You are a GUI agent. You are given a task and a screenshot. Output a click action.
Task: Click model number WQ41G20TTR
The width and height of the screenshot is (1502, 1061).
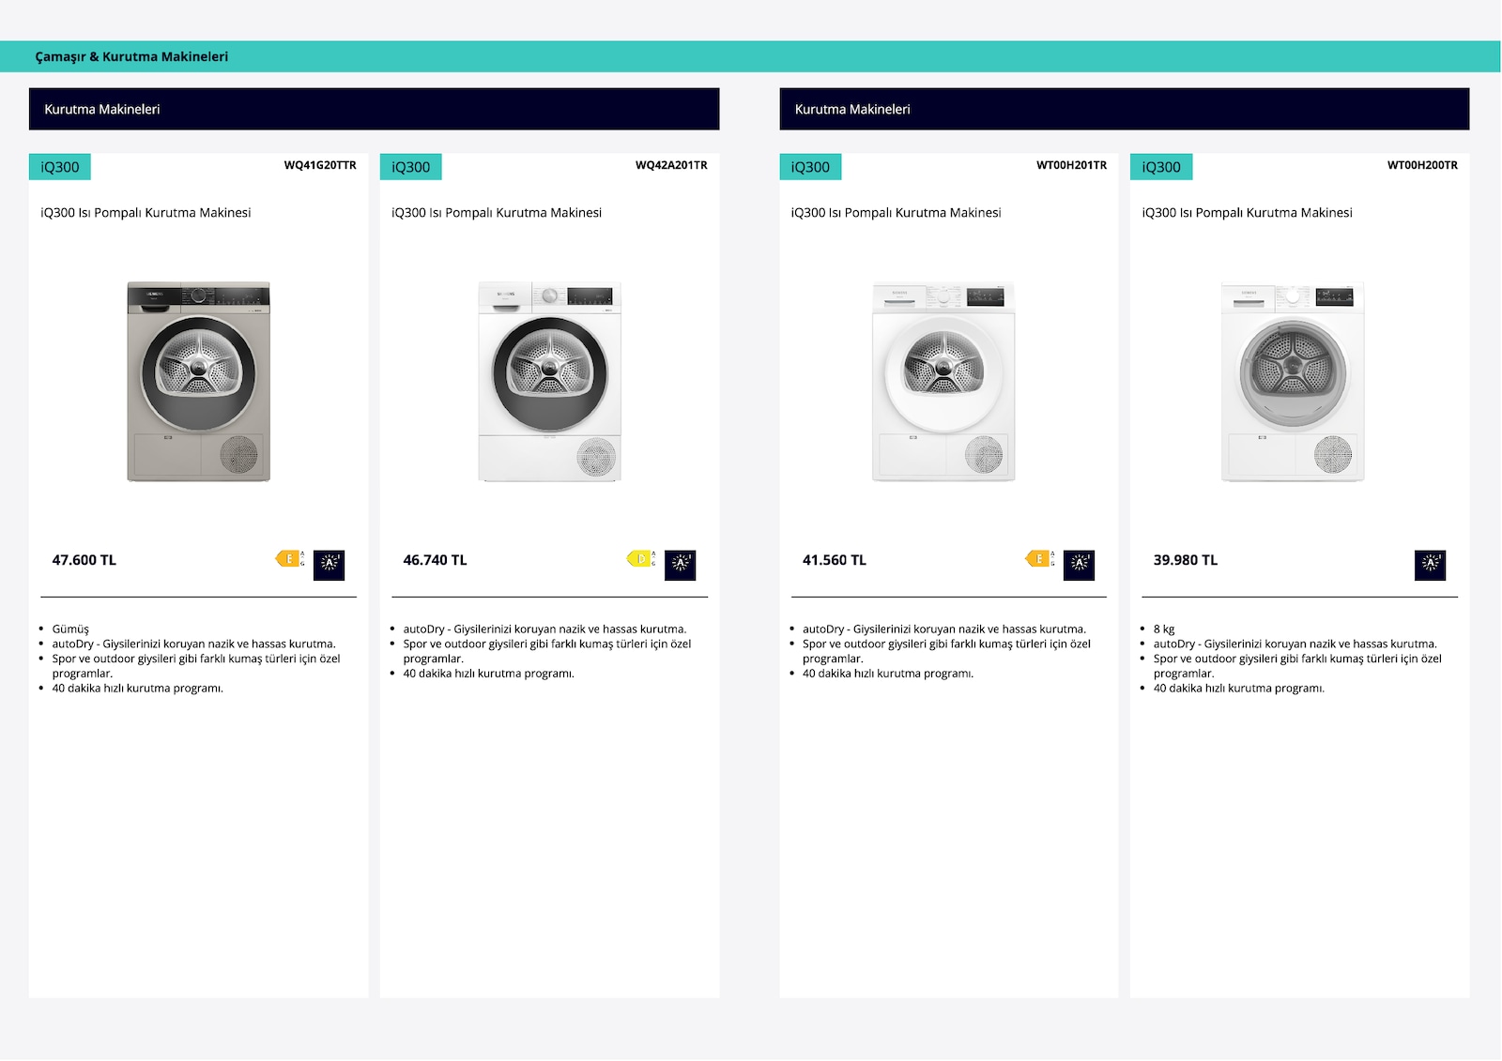coord(320,165)
